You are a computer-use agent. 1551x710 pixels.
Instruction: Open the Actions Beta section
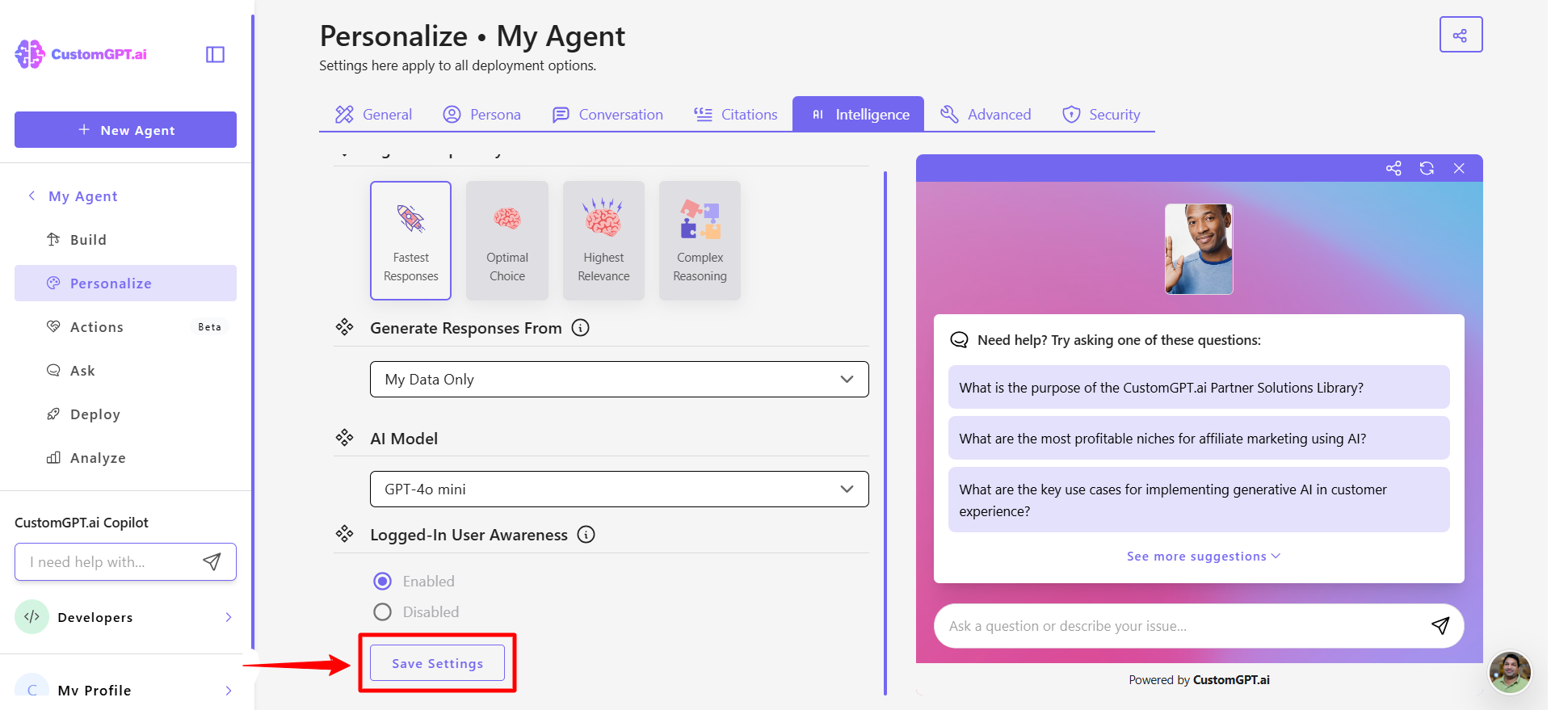pos(125,327)
